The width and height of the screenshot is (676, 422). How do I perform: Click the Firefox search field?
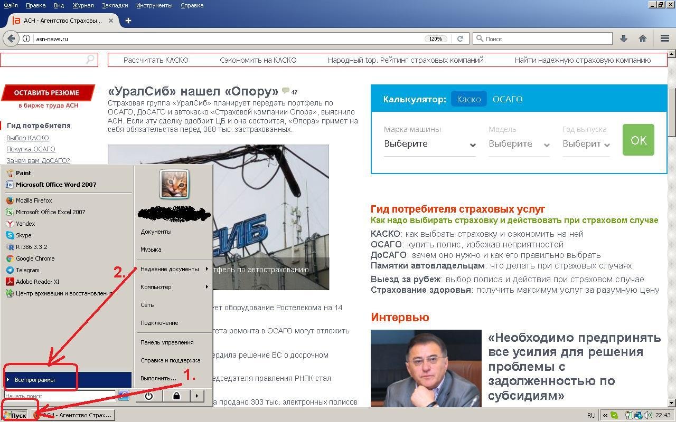click(544, 39)
